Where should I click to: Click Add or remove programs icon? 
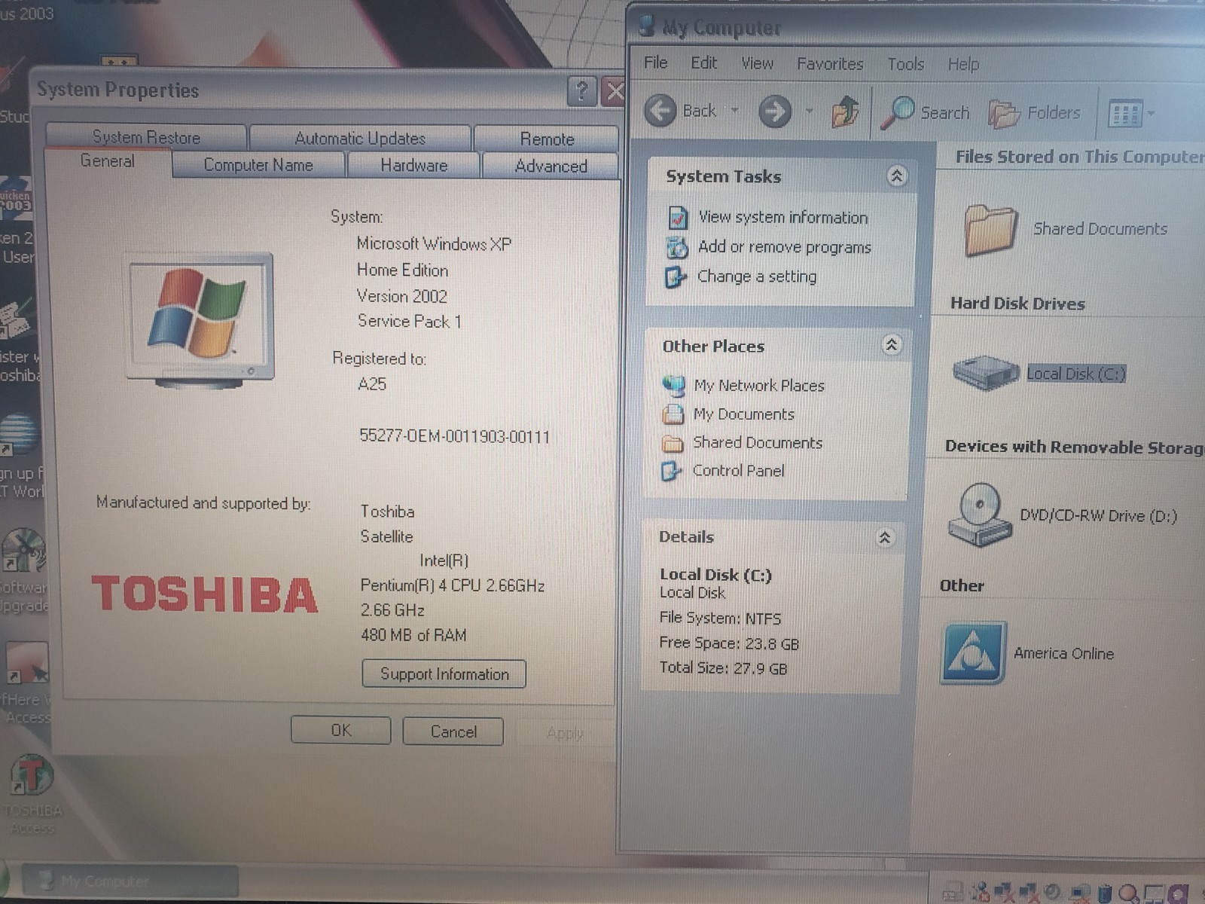pyautogui.click(x=677, y=247)
